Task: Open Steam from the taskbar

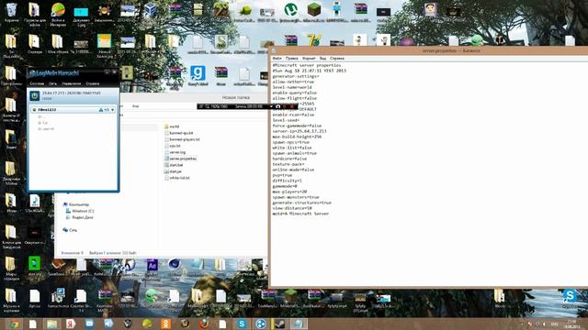Action: click(x=279, y=324)
